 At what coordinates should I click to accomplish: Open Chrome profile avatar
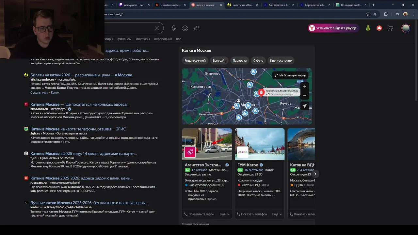point(405,14)
